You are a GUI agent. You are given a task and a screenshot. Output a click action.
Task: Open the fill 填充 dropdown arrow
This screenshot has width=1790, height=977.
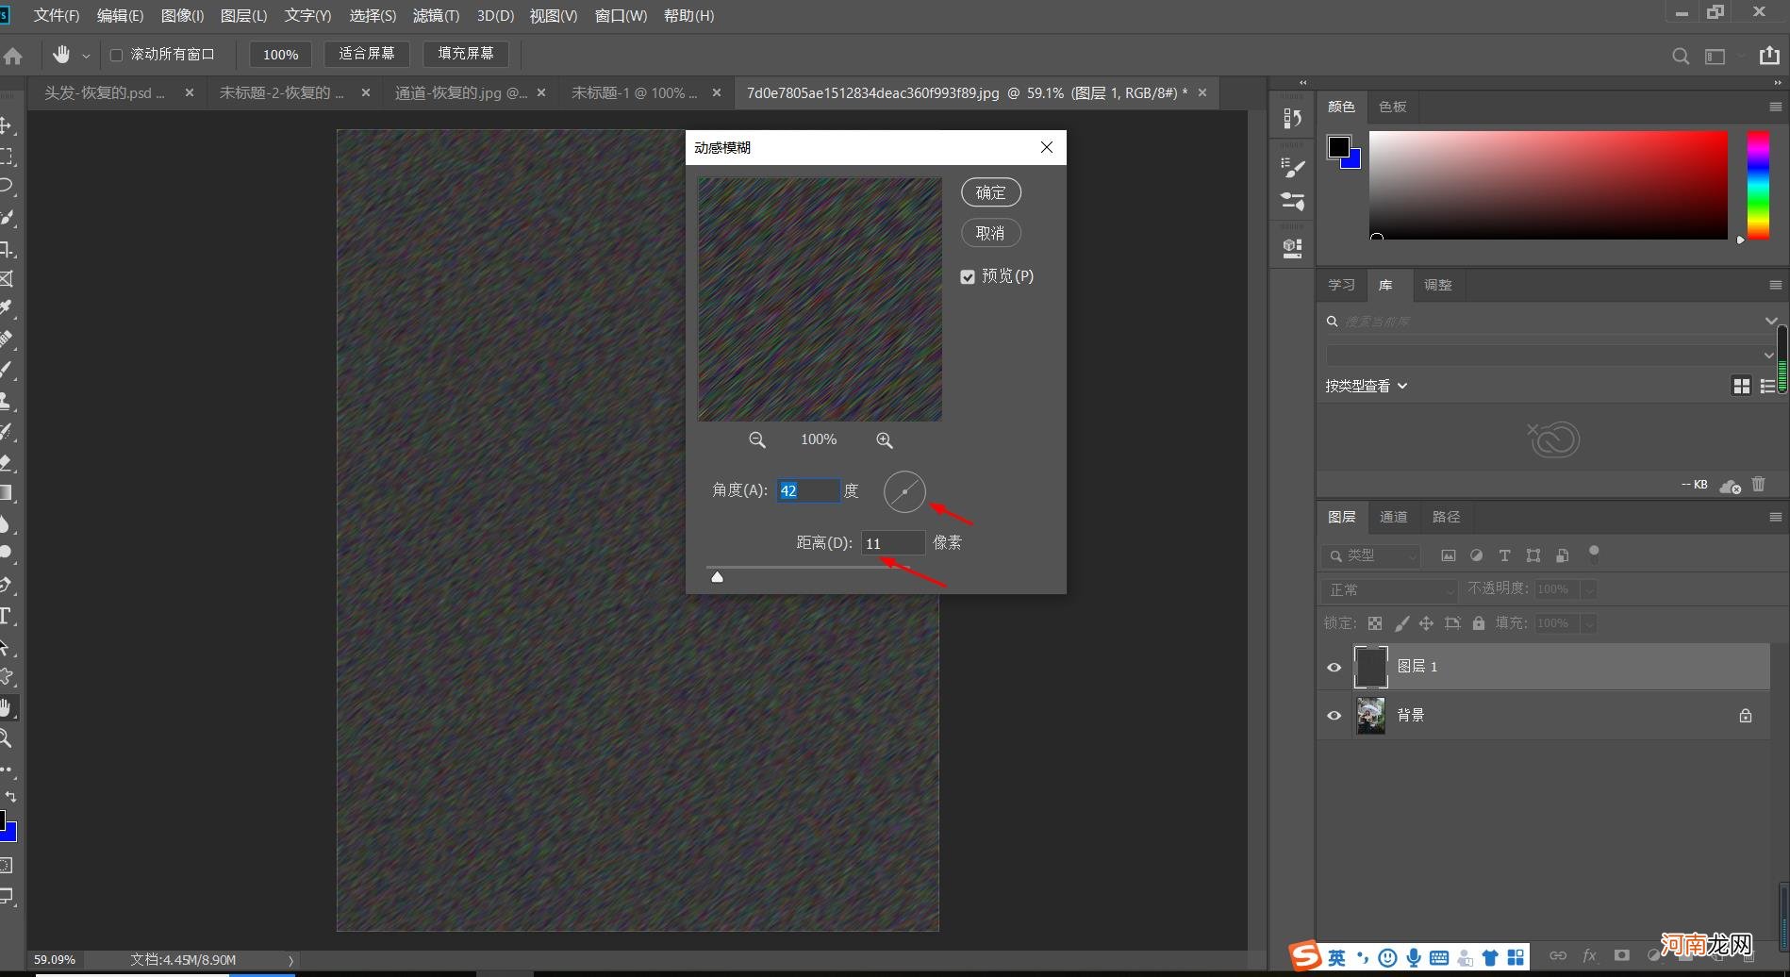[x=1589, y=623]
